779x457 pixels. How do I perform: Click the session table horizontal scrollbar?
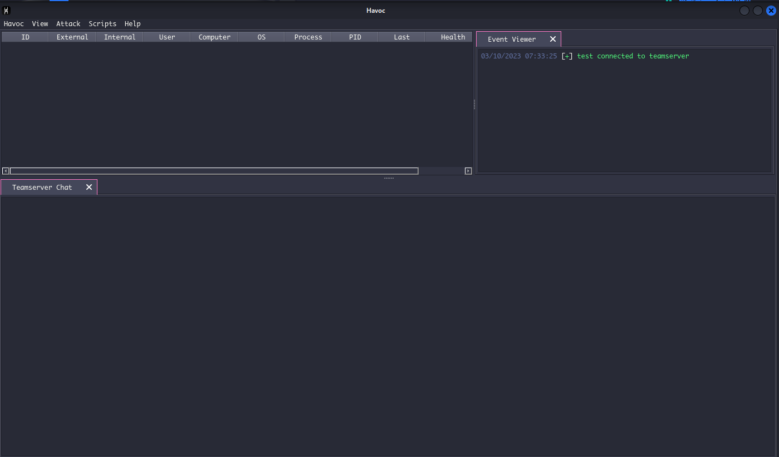point(214,171)
